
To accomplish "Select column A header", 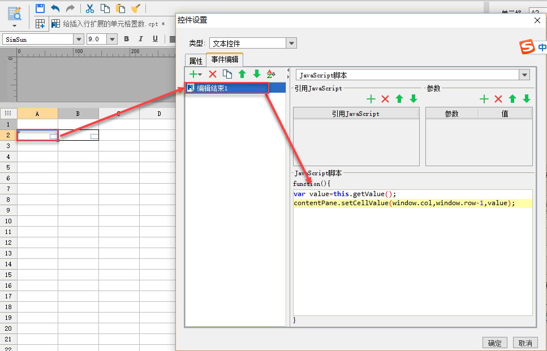I will (x=37, y=114).
